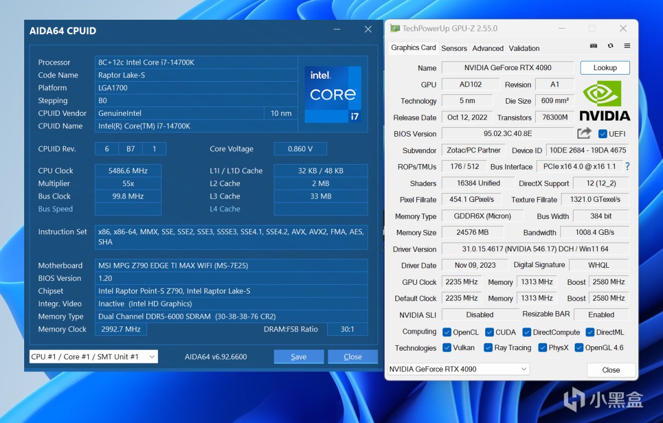
Task: Click the GPU-Z refresh icon
Action: pyautogui.click(x=610, y=46)
